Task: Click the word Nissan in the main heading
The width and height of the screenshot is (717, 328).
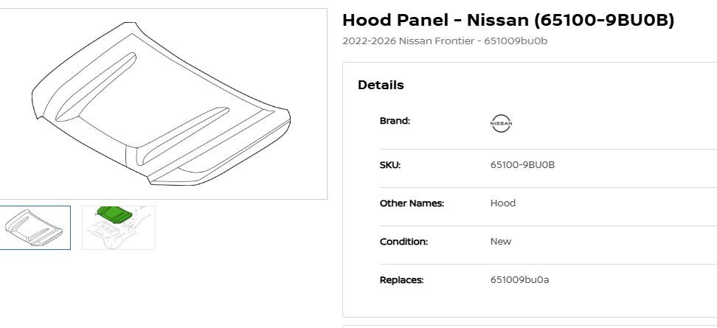Action: point(497,20)
